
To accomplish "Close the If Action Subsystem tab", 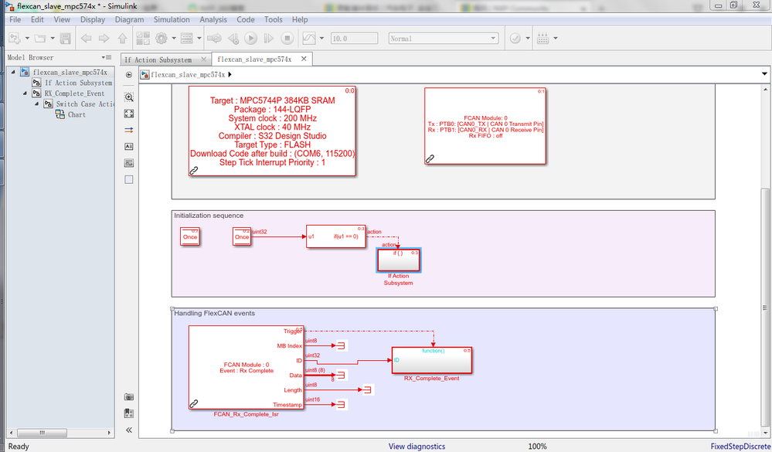I will point(203,59).
